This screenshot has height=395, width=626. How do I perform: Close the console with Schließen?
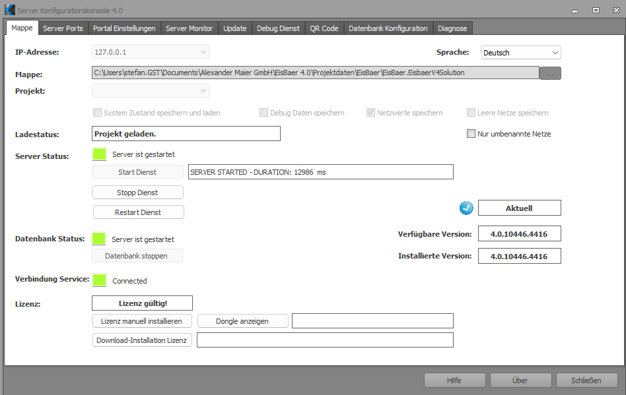point(586,380)
